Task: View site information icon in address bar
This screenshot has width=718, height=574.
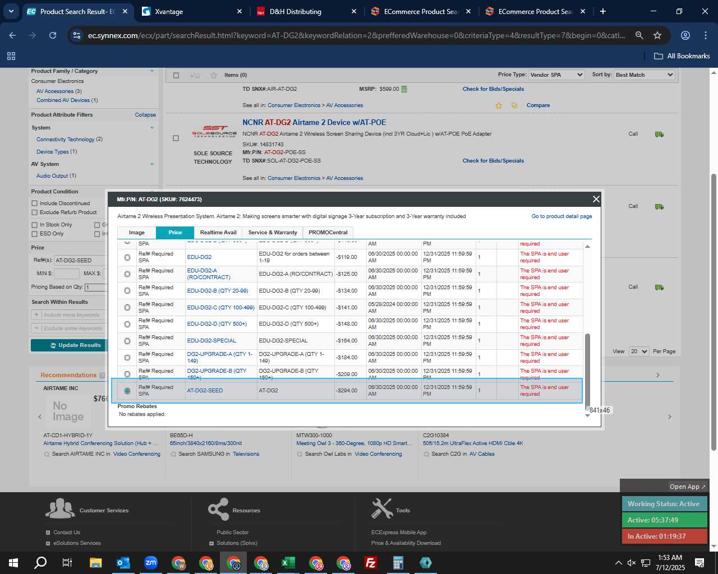Action: (77, 35)
